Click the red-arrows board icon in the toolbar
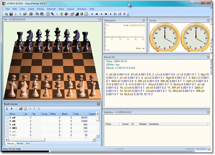The image size is (215, 155). (x=48, y=14)
